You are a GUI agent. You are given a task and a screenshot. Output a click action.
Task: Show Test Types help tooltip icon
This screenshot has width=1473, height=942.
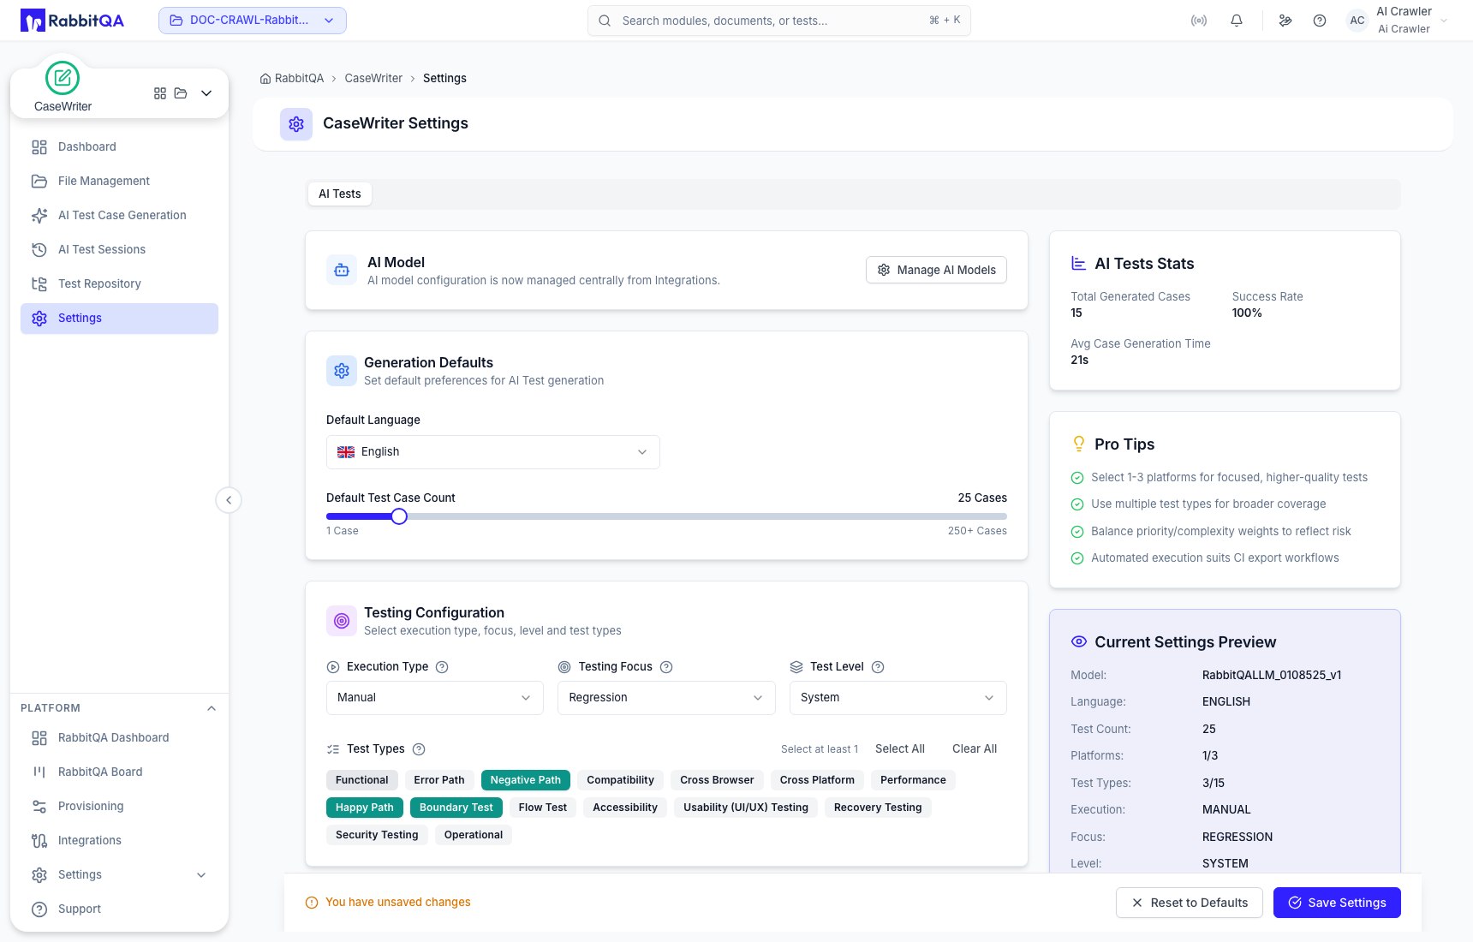click(x=419, y=749)
